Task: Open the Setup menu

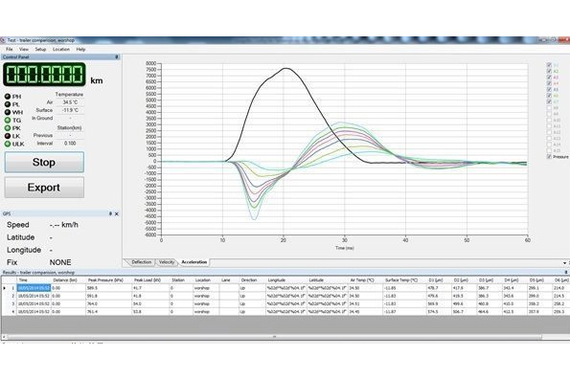Action: (x=40, y=49)
